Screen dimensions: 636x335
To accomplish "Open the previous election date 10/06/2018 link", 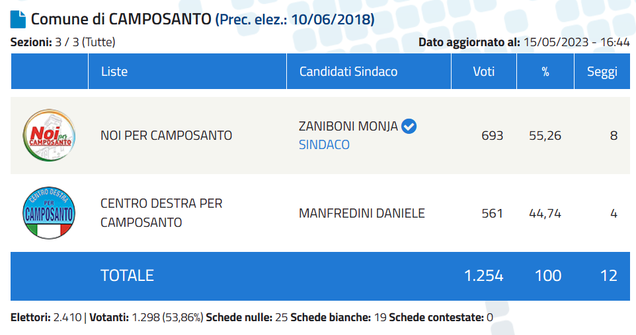I will [295, 19].
